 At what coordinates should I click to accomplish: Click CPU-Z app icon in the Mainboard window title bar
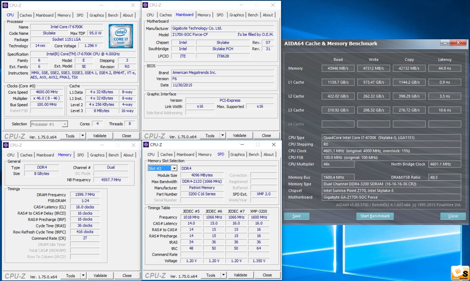tap(146, 5)
